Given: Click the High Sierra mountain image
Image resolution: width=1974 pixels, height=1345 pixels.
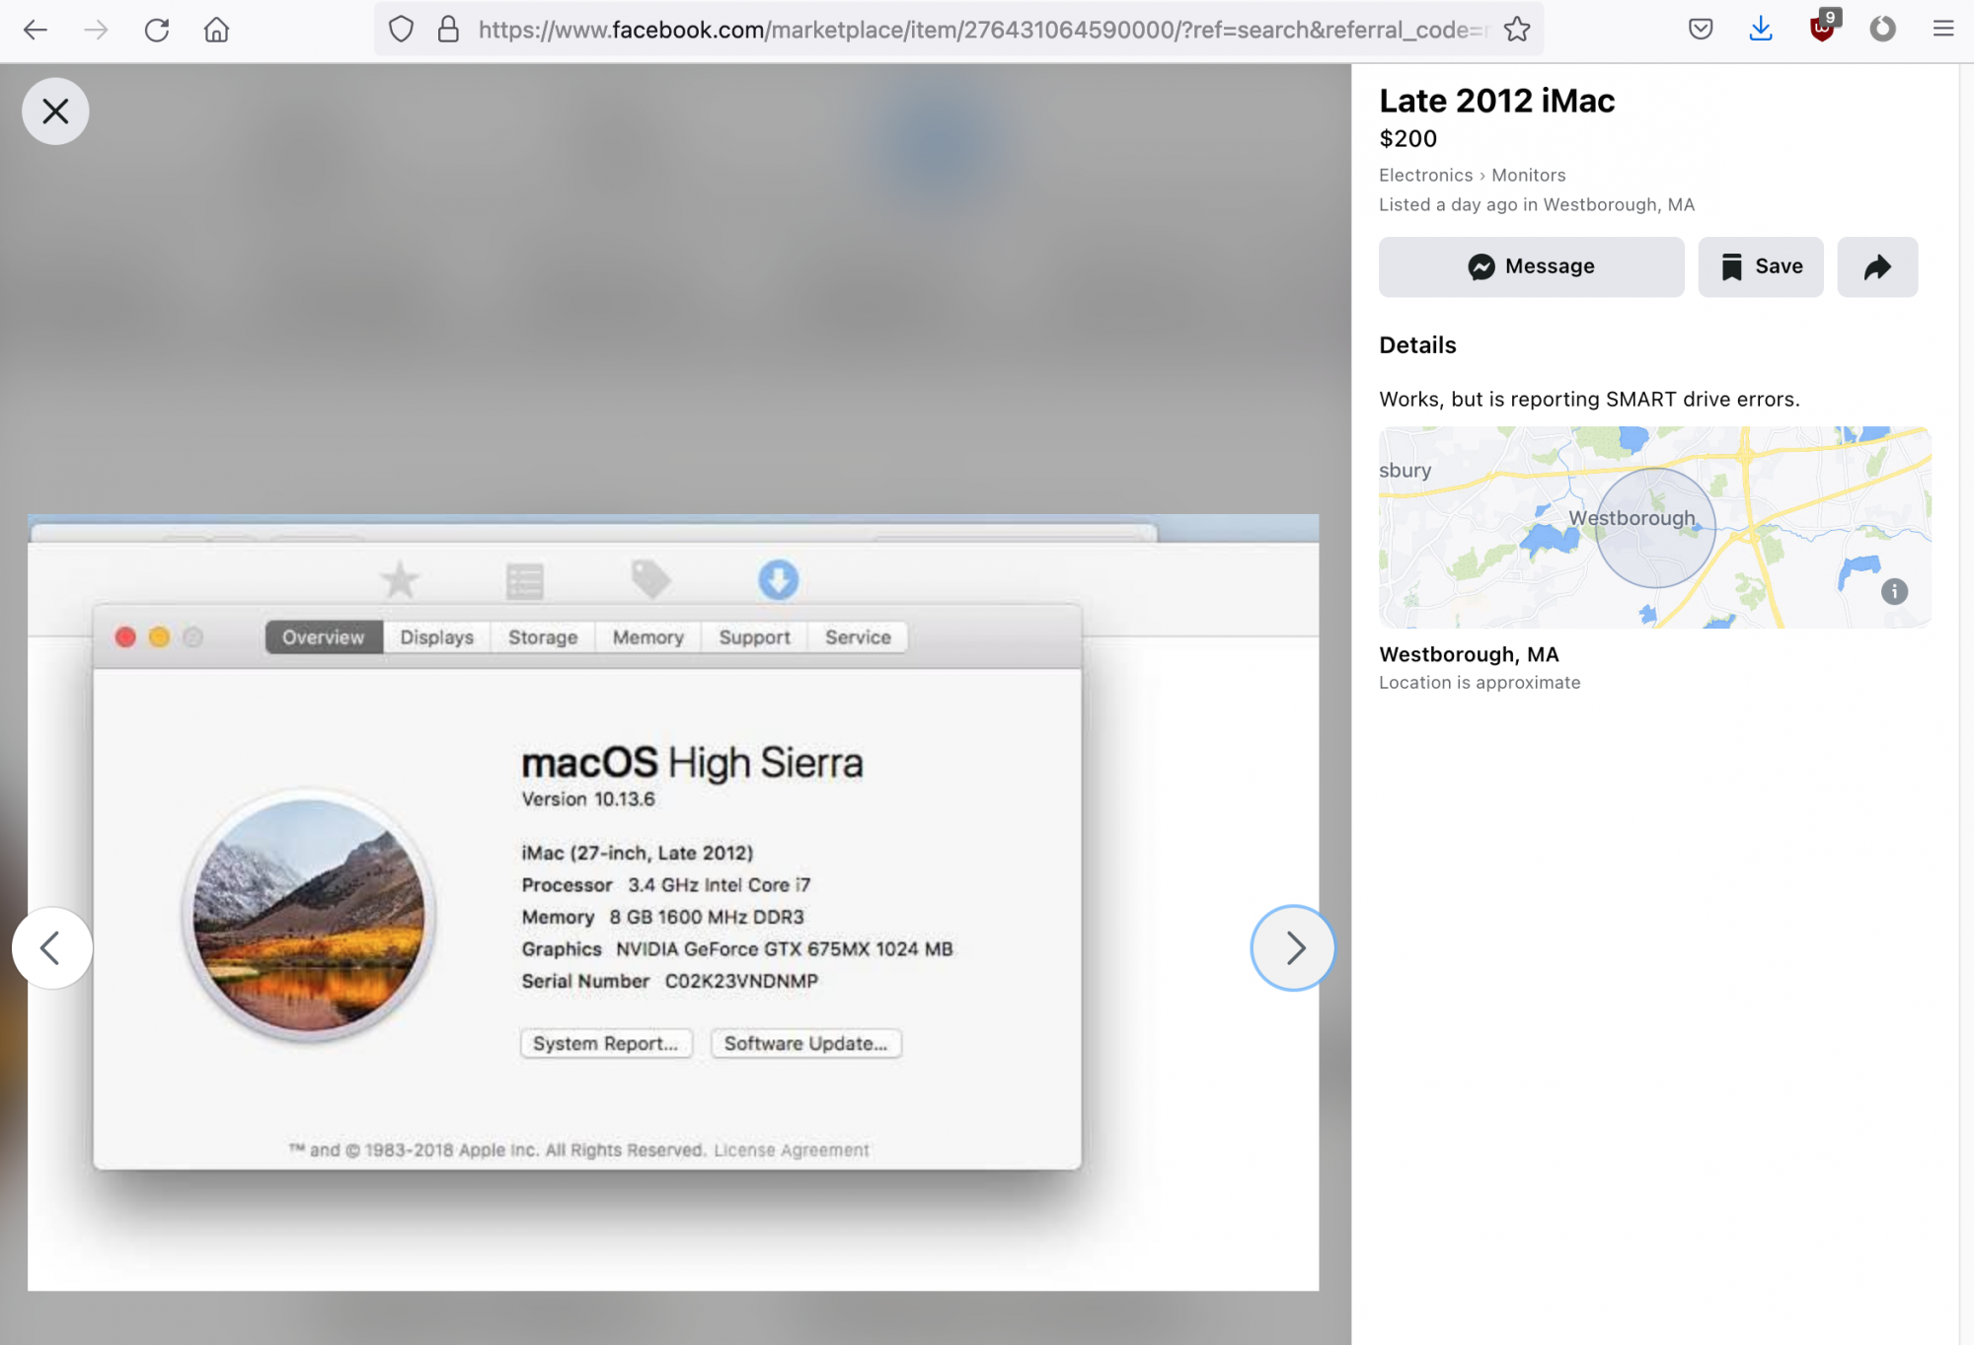Looking at the screenshot, I should pos(309,915).
